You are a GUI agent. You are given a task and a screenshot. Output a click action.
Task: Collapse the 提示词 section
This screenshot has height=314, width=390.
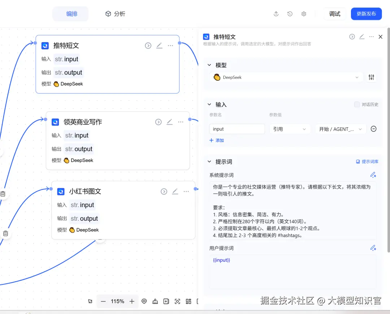(209, 161)
